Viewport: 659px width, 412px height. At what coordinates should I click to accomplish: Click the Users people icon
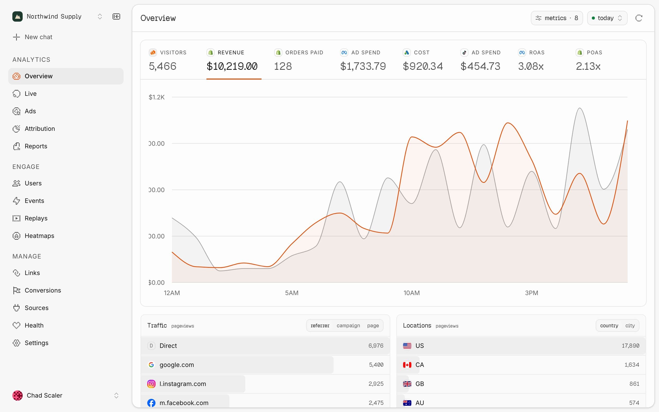[x=17, y=183]
